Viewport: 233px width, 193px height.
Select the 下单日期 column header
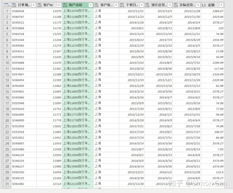pyautogui.click(x=132, y=5)
